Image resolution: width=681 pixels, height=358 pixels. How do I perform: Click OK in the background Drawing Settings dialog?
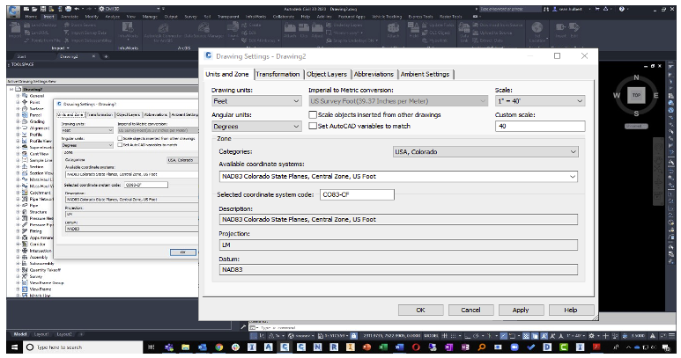point(183,252)
